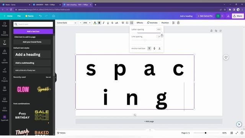Click the Line spacing slider handle
Image resolution: width=245 pixels, height=138 pixels.
point(145,40)
